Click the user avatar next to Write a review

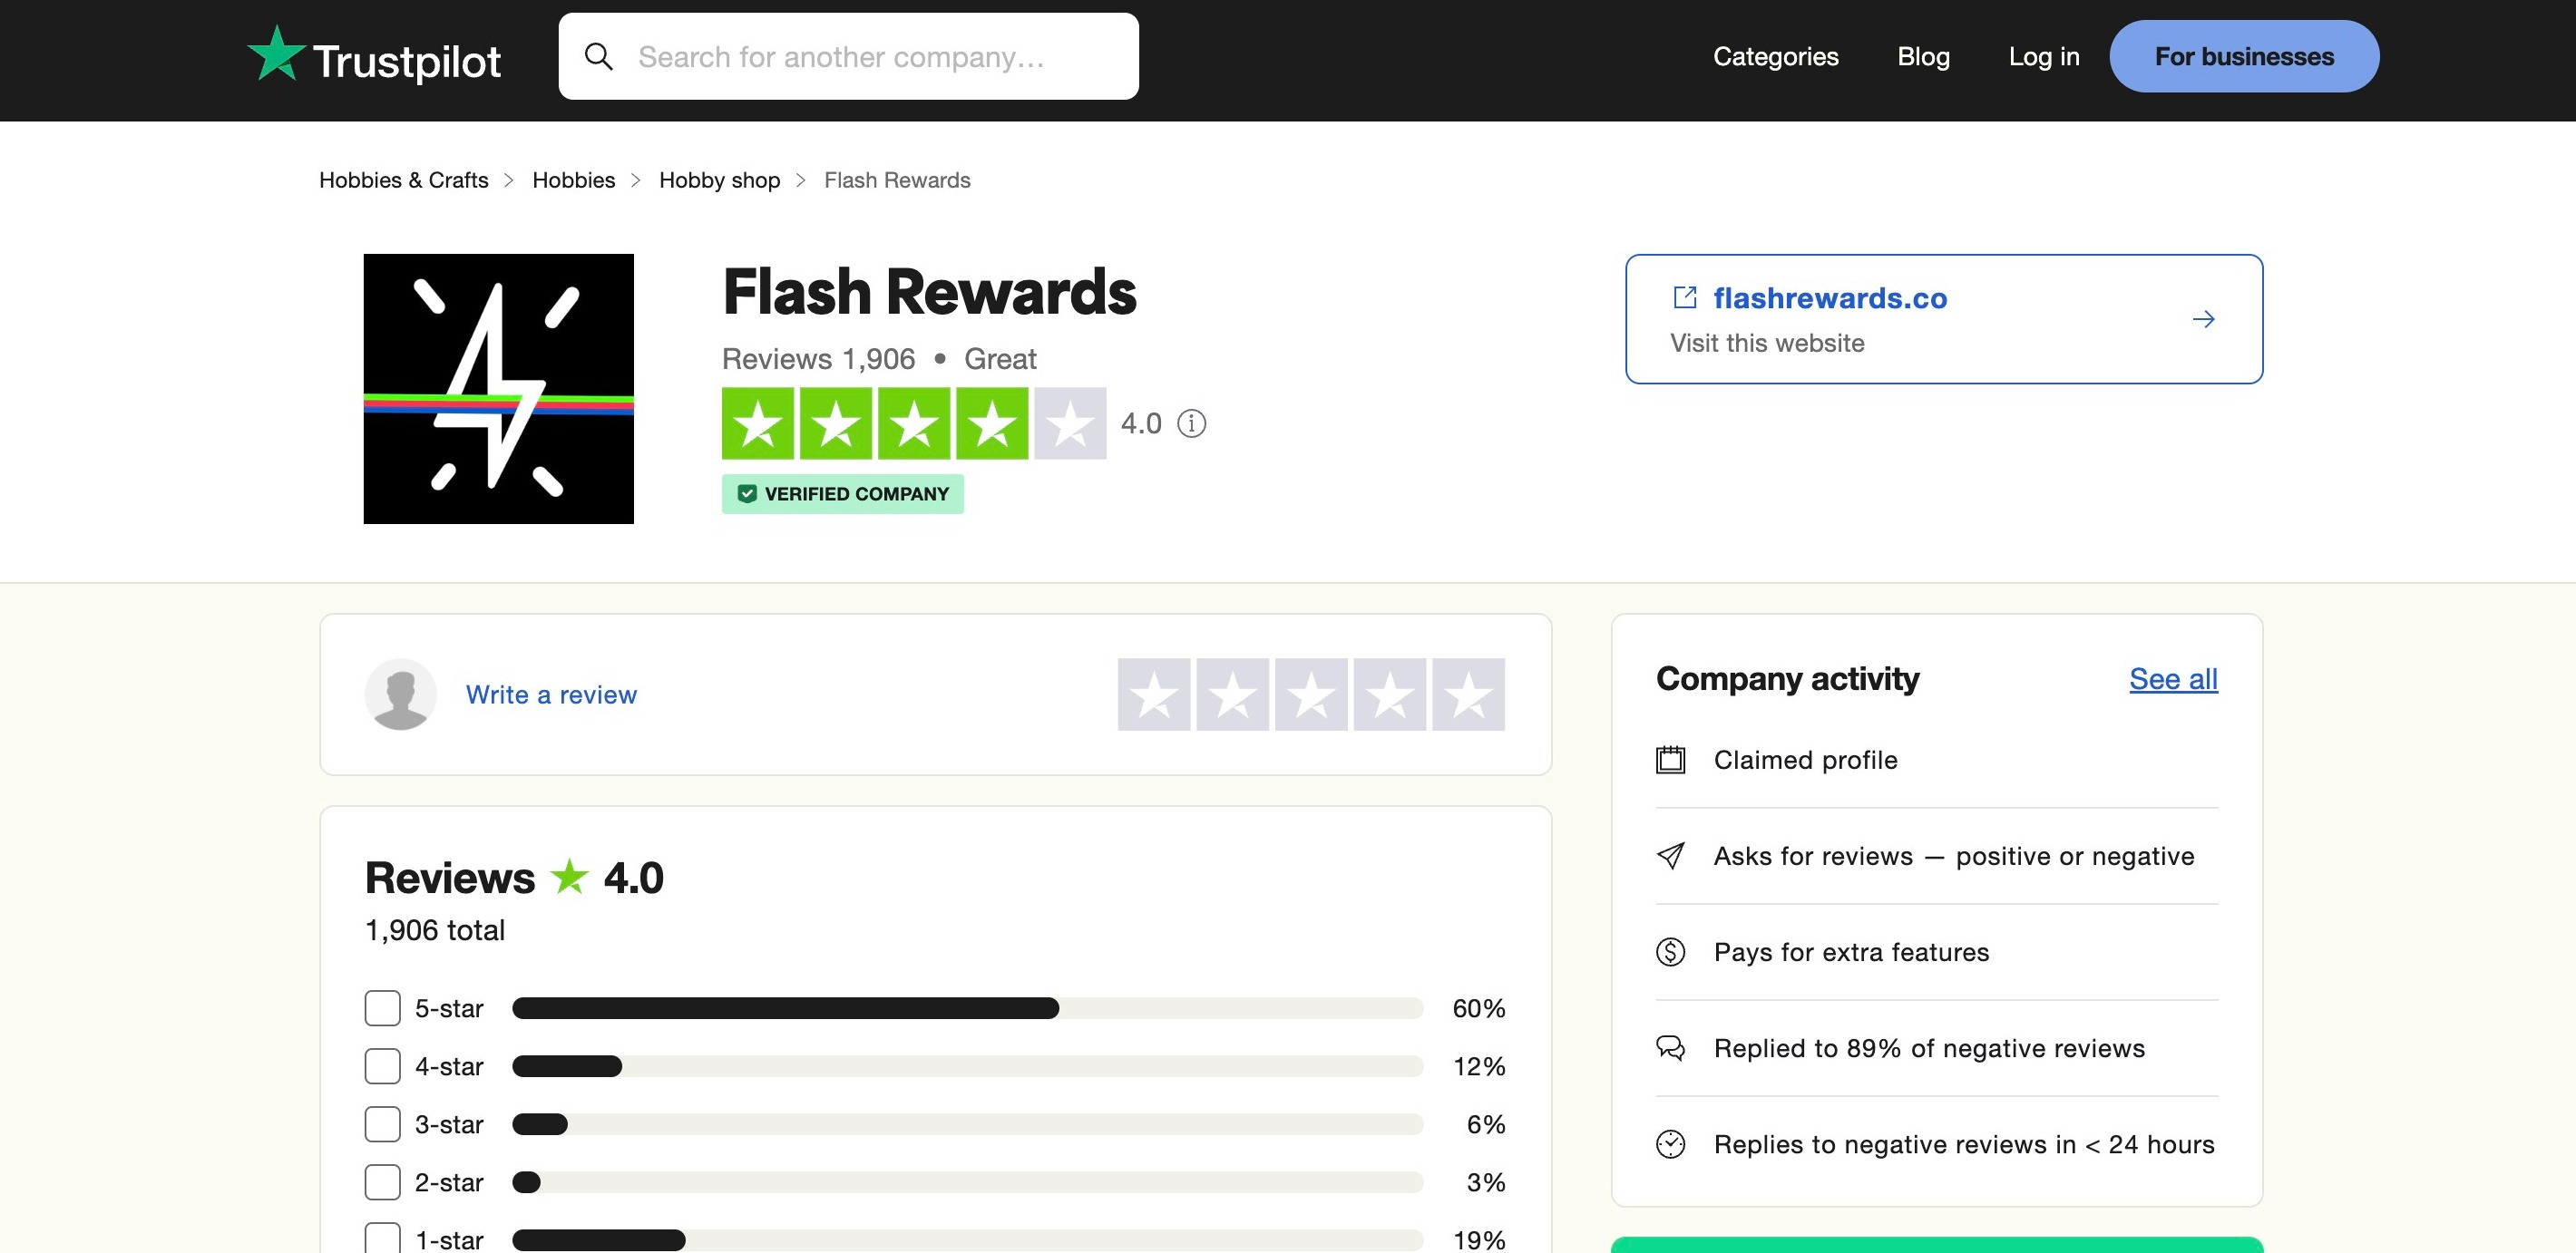(400, 694)
